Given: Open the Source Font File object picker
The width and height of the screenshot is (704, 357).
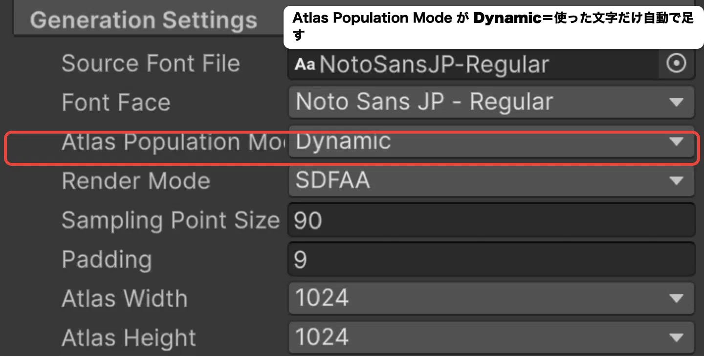Looking at the screenshot, I should pyautogui.click(x=677, y=63).
